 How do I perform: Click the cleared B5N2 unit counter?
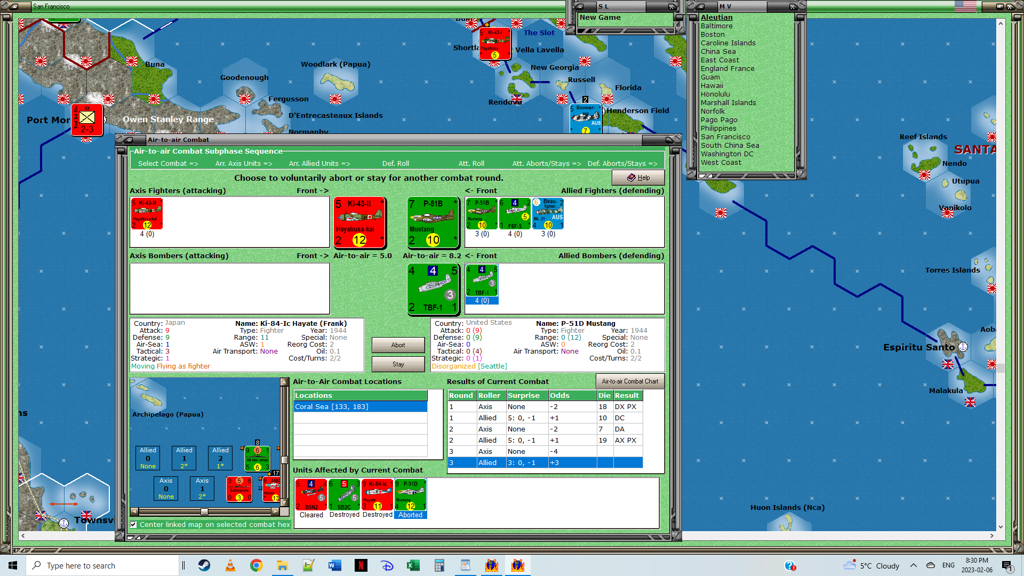click(311, 494)
